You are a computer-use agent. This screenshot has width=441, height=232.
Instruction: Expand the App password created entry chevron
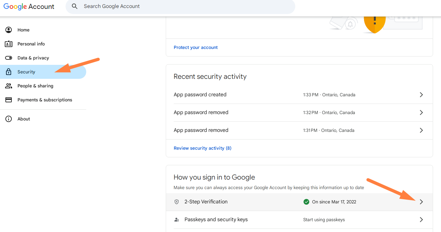pyautogui.click(x=421, y=95)
